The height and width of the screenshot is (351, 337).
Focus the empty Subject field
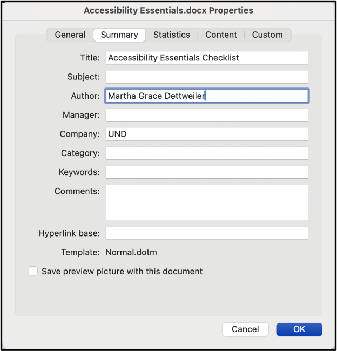tap(206, 77)
